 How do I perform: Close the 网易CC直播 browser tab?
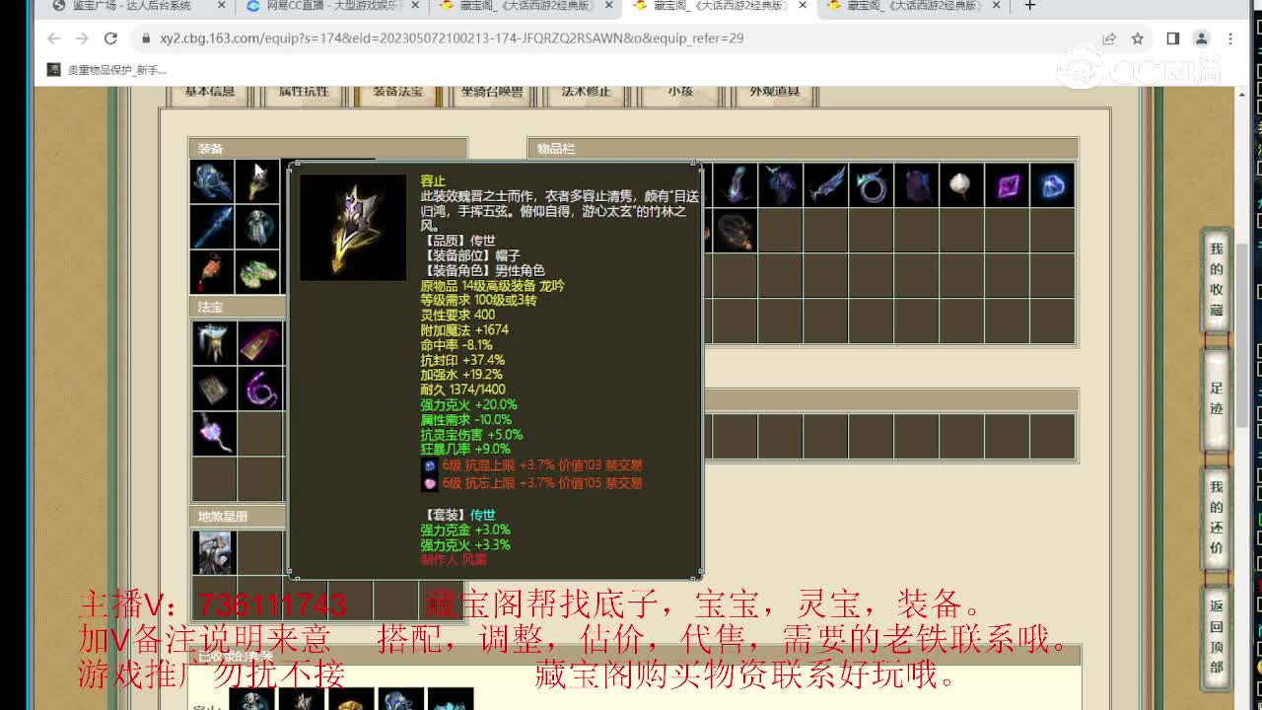pos(415,6)
